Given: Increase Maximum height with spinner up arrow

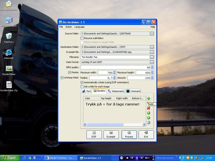Looking at the screenshot, I should [x=152, y=72].
